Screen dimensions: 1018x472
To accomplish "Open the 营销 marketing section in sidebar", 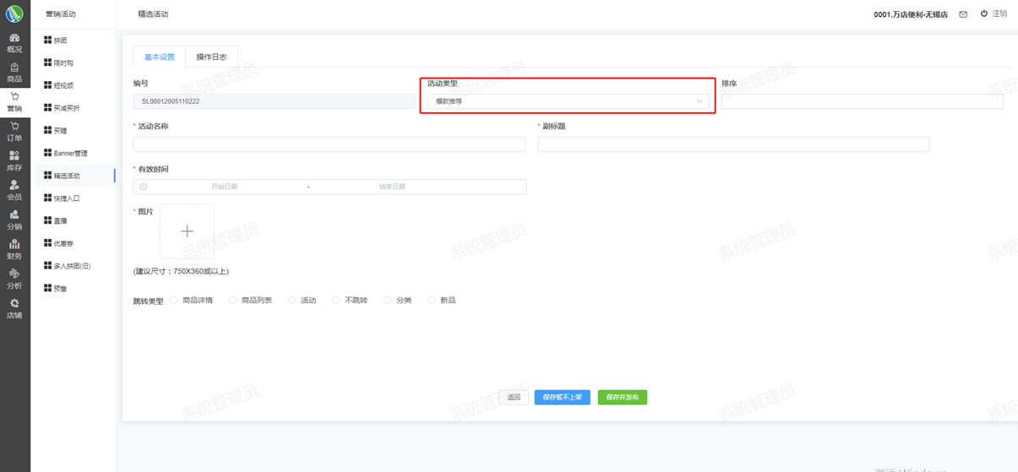I will click(x=14, y=102).
